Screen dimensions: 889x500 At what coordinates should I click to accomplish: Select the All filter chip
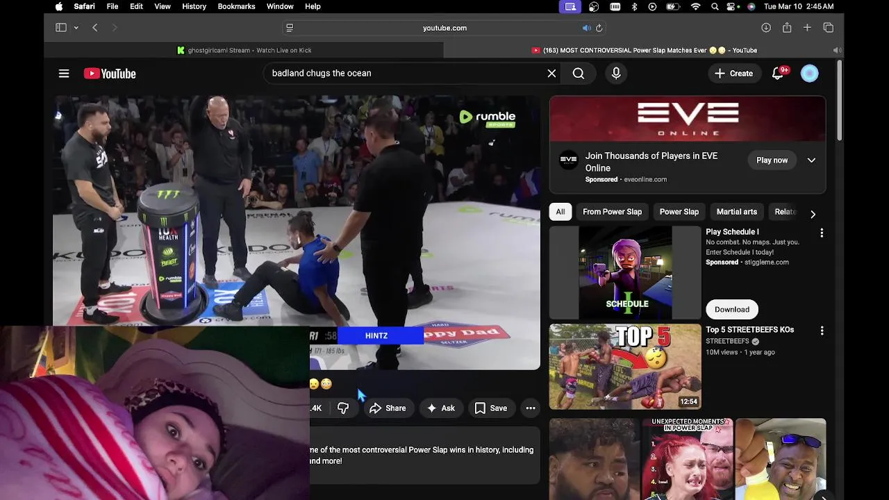point(560,212)
